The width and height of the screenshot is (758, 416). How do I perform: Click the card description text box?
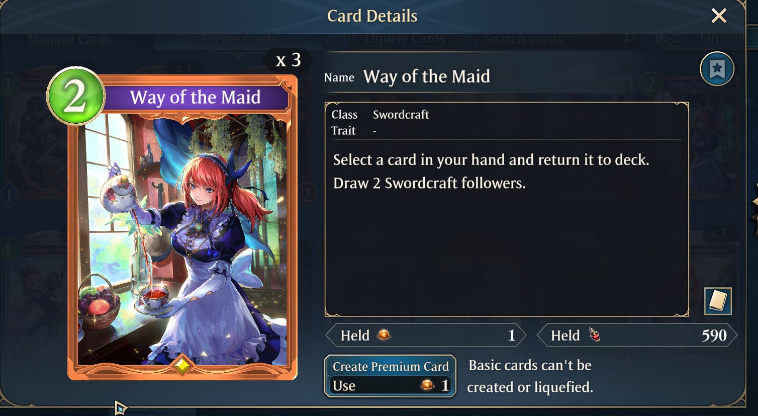507,209
